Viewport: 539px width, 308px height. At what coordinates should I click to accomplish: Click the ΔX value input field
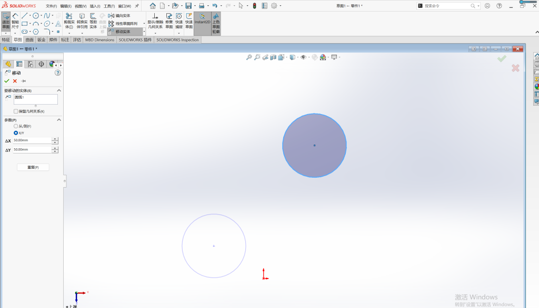[x=32, y=140]
